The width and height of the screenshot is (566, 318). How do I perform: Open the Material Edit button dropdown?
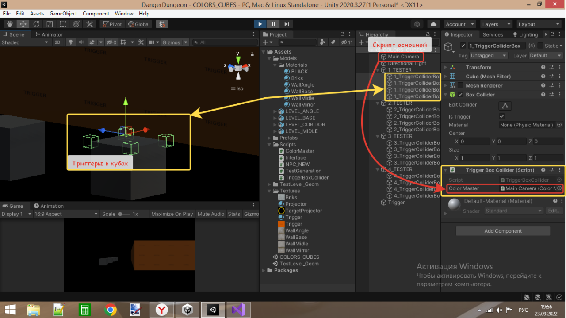click(555, 211)
